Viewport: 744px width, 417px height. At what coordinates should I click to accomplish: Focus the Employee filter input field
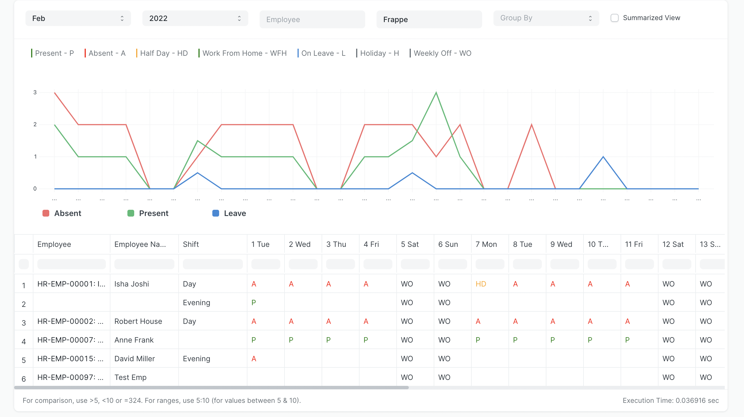click(312, 19)
